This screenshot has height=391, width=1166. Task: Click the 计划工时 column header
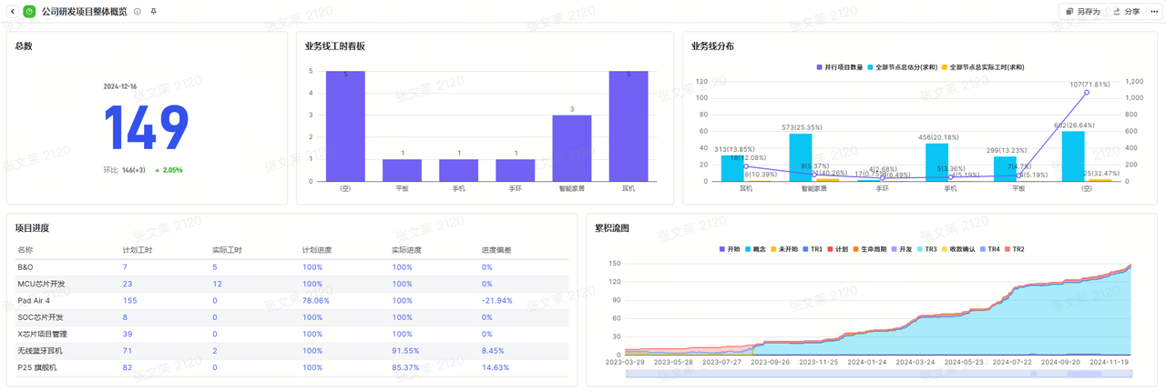point(137,249)
